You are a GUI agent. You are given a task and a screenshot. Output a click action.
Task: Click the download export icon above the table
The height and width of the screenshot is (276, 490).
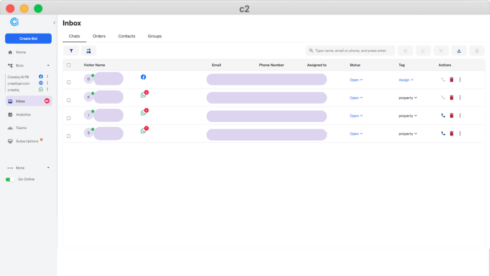(459, 50)
